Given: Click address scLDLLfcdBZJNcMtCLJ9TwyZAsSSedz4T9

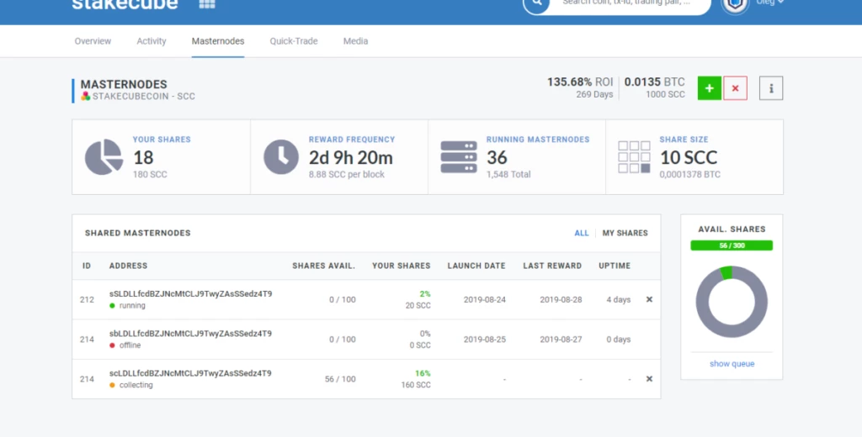Looking at the screenshot, I should 190,373.
